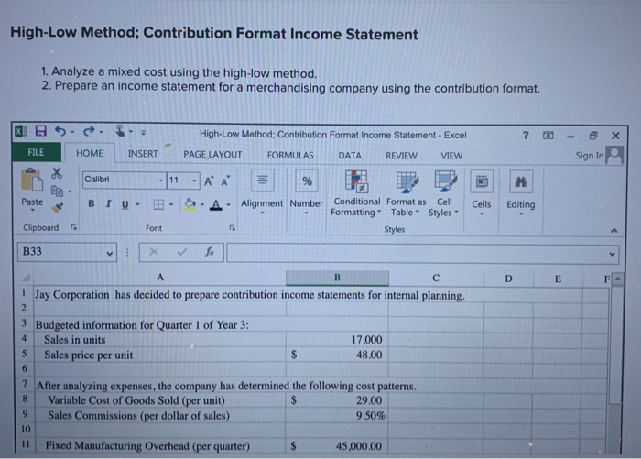Screen dimensions: 641x459
Task: Select cell with 17,000 sales units
Action: (x=337, y=340)
